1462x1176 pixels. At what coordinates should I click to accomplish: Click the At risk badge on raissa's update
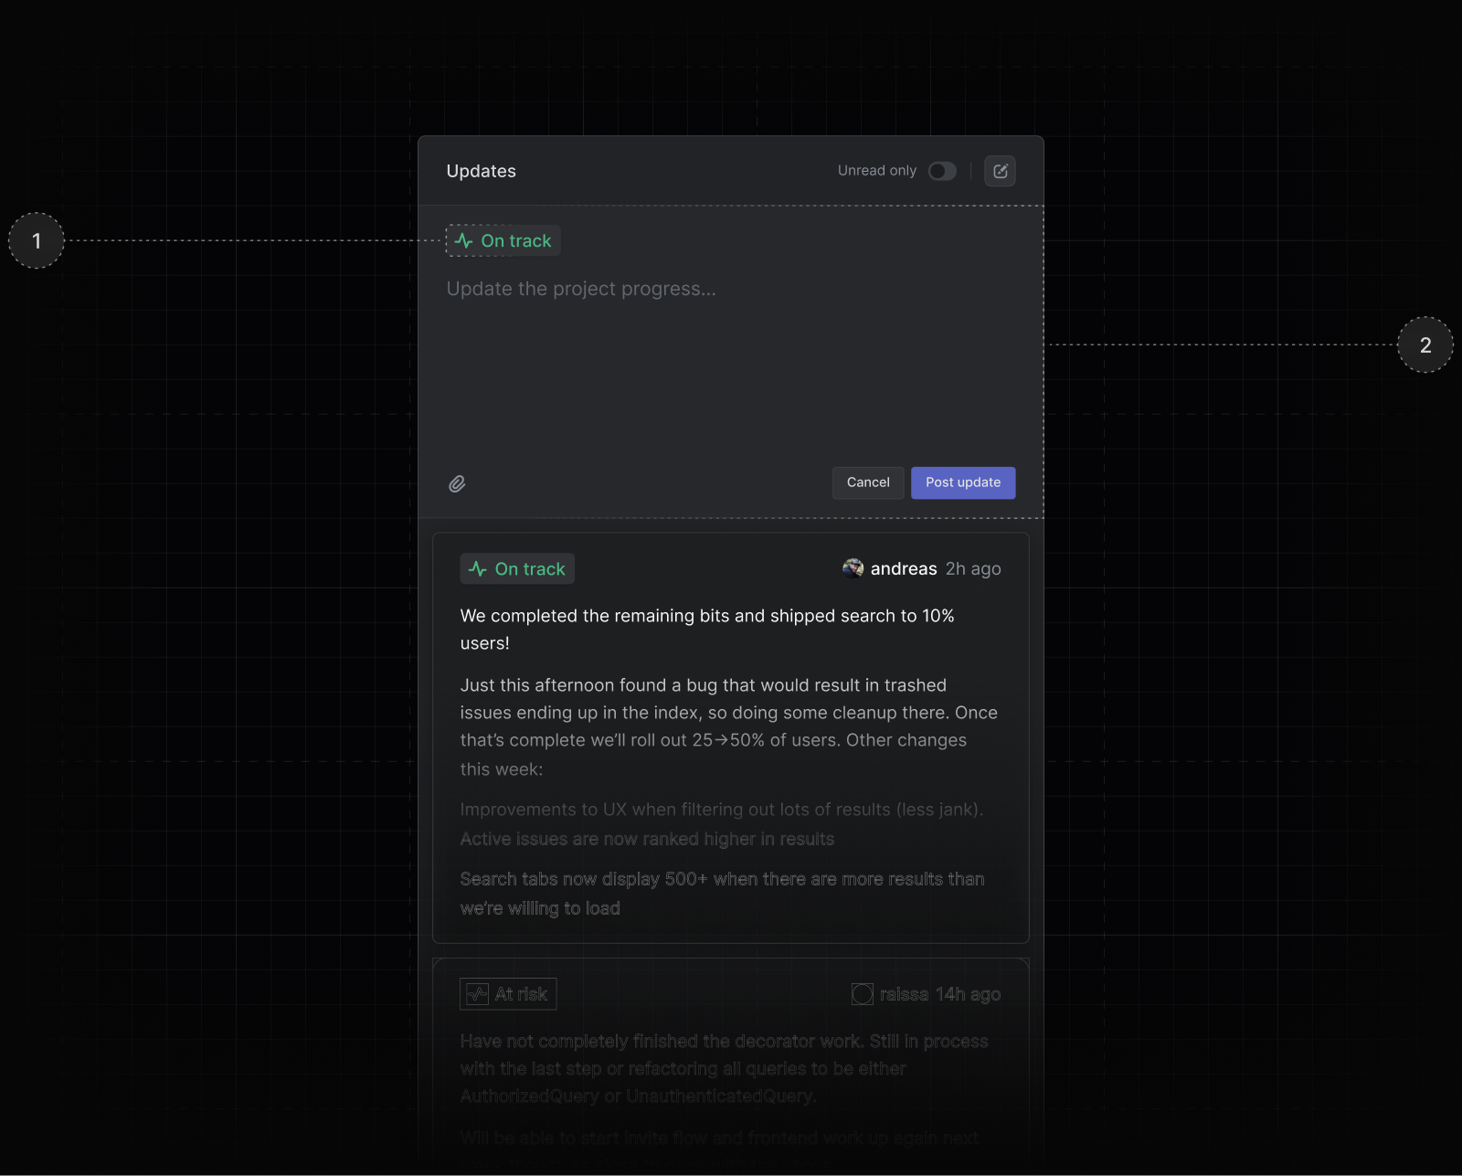[x=508, y=994]
